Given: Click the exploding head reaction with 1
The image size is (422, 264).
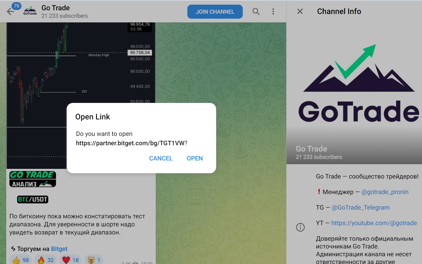Looking at the screenshot, I should coord(94,260).
